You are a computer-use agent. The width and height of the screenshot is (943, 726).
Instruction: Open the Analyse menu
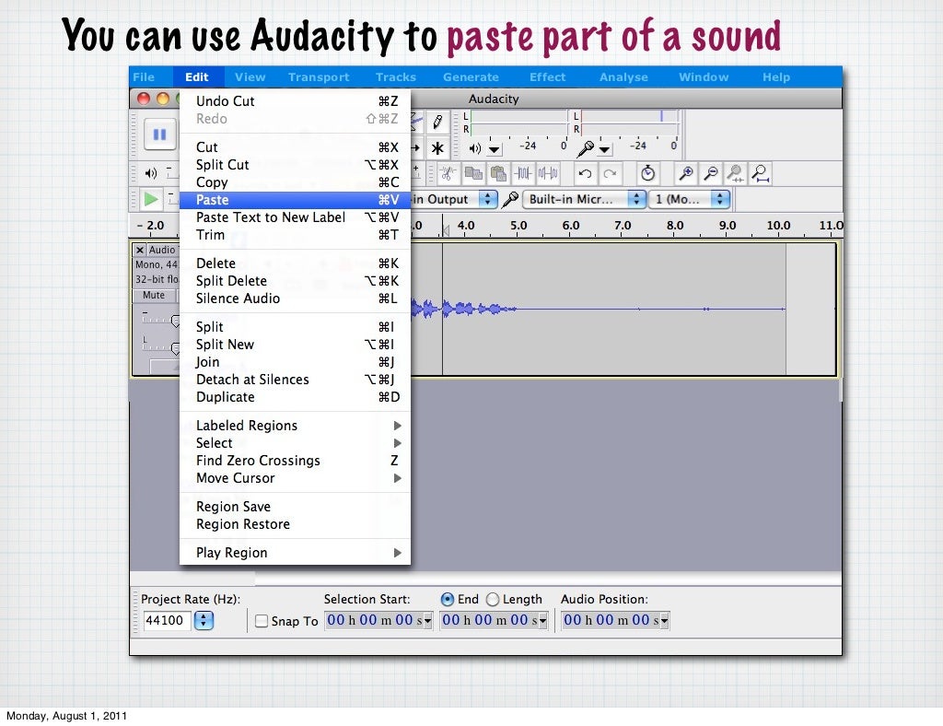(x=623, y=77)
